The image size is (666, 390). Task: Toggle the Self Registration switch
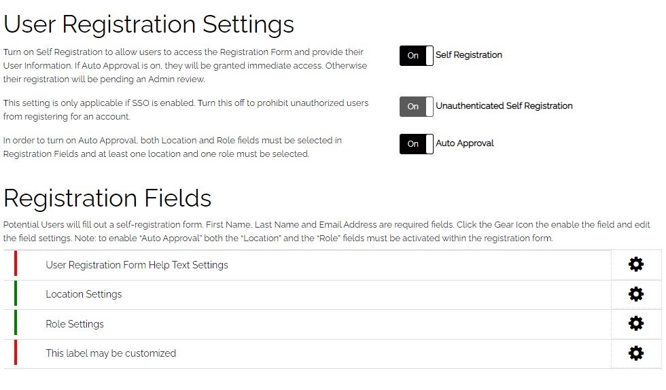click(416, 56)
